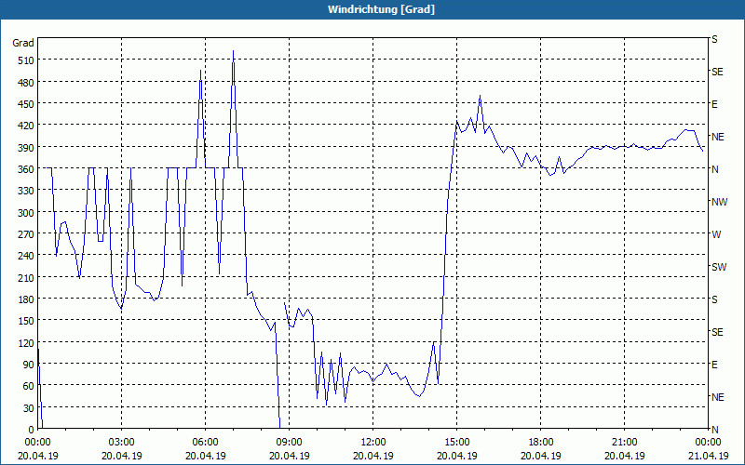Viewport: 745px width, 465px height.
Task: Click the 21.04.19 date label
Action: point(708,456)
